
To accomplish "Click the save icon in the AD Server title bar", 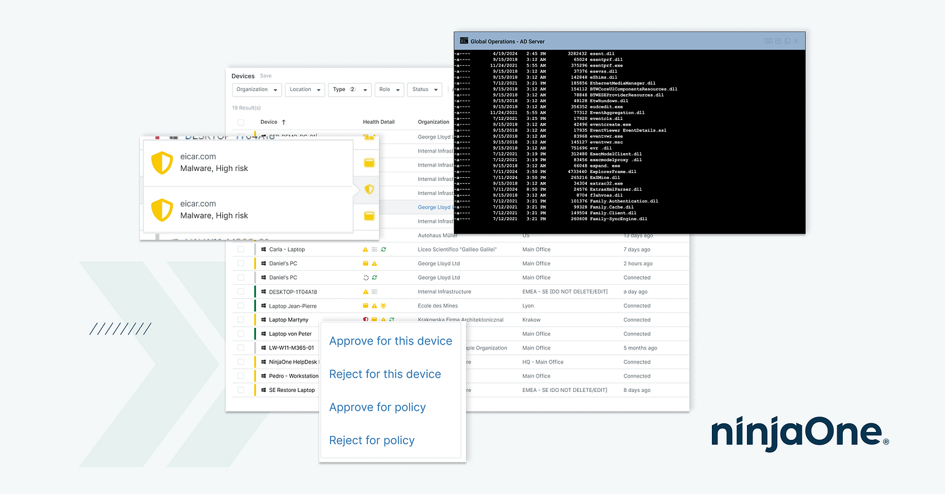I will 778,41.
